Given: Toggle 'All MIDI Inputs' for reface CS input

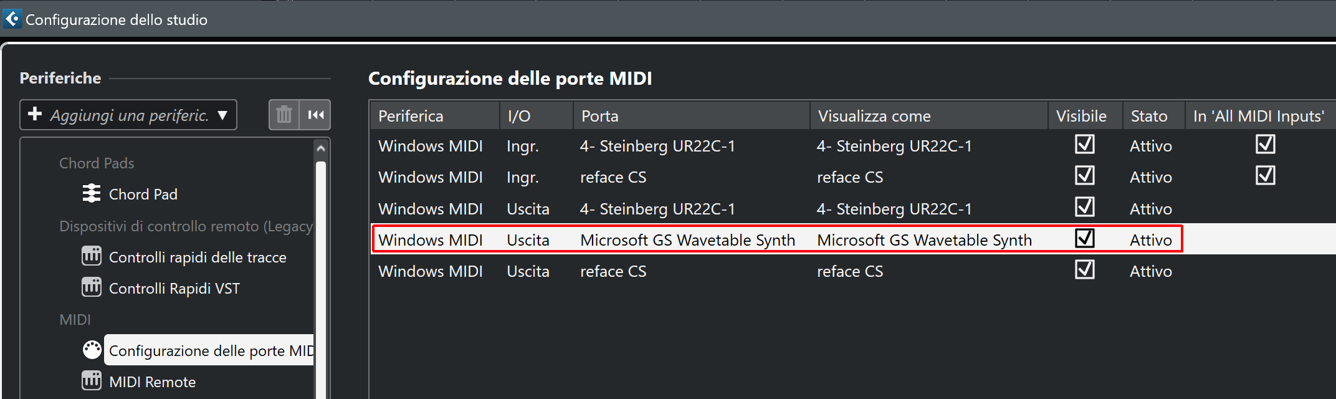Looking at the screenshot, I should (x=1266, y=176).
